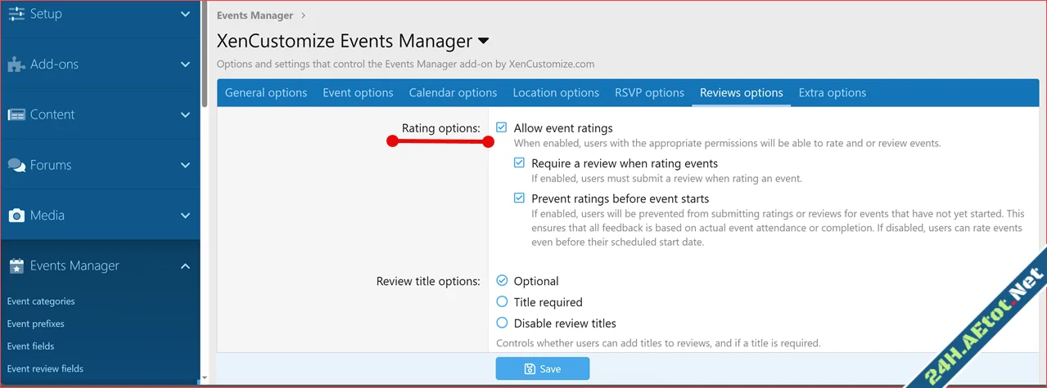This screenshot has width=1047, height=388.
Task: Uncheck Prevent ratings before event starts
Action: tap(519, 198)
